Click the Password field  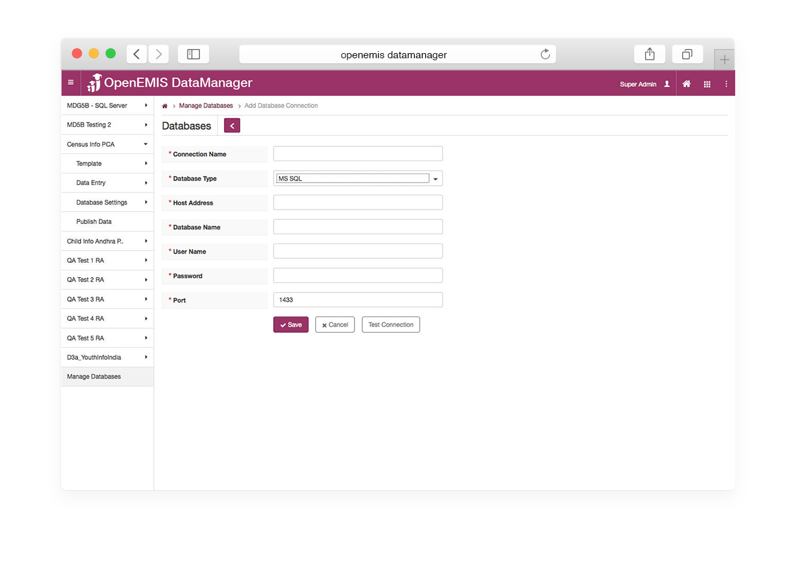[x=358, y=275]
